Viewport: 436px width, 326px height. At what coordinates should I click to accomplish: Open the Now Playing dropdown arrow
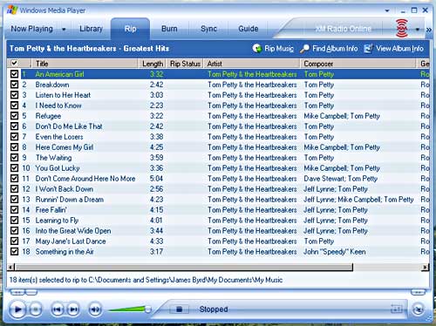point(64,30)
